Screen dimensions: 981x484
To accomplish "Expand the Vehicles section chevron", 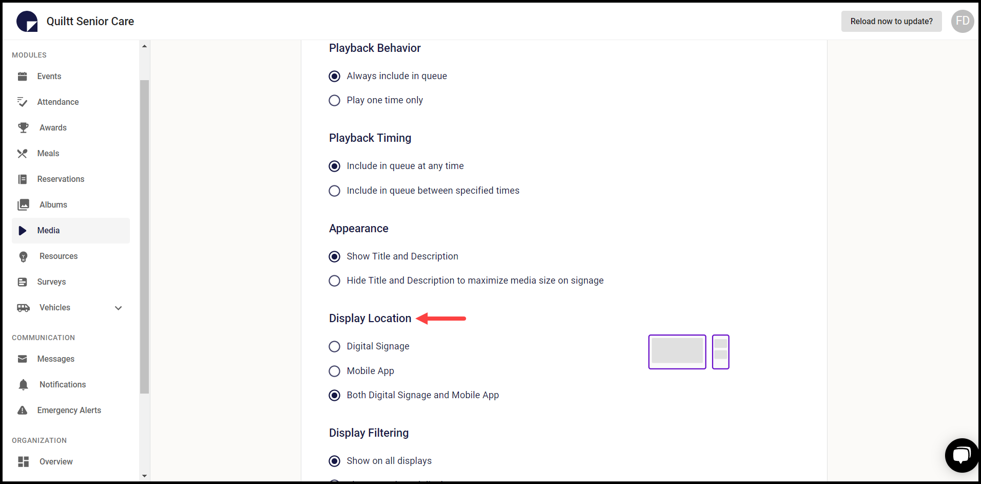I will point(118,308).
